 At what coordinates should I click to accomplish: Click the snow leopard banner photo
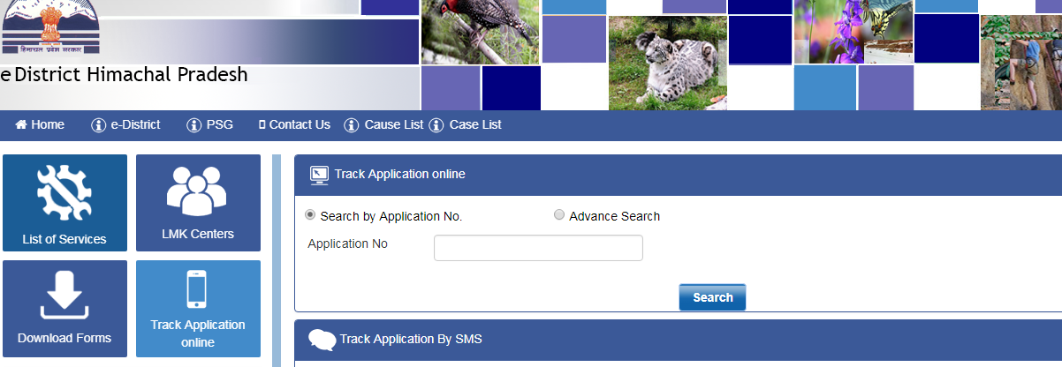click(x=667, y=62)
